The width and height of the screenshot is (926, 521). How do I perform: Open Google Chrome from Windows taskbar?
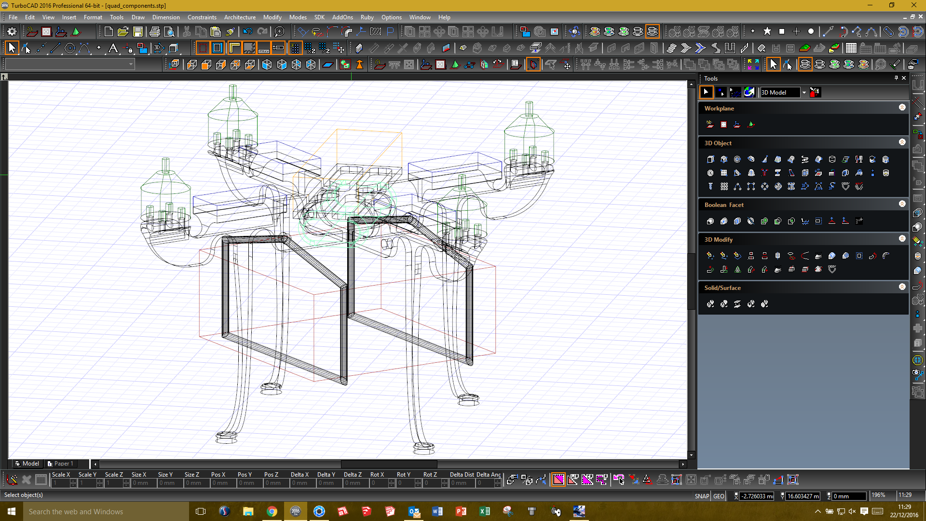click(272, 511)
